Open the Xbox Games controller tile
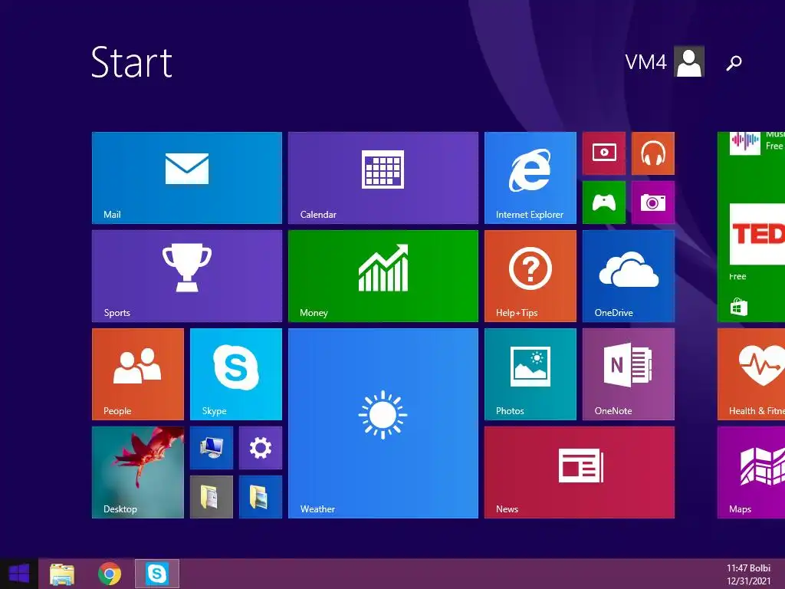 pos(604,202)
